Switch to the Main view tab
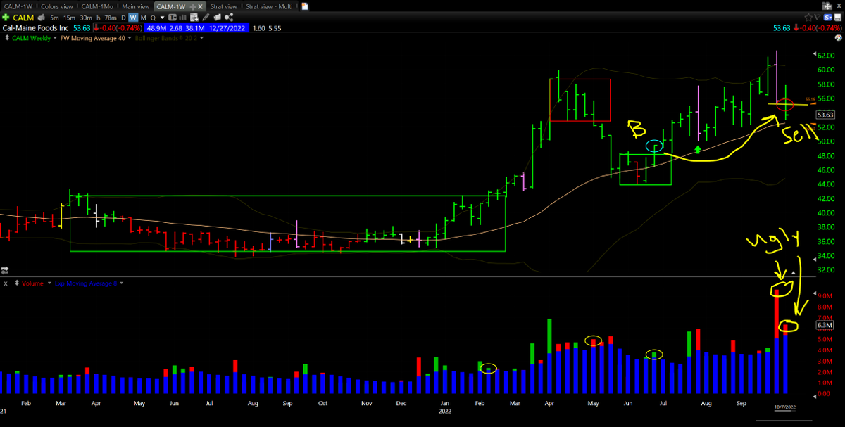The width and height of the screenshot is (845, 427). 136,6
